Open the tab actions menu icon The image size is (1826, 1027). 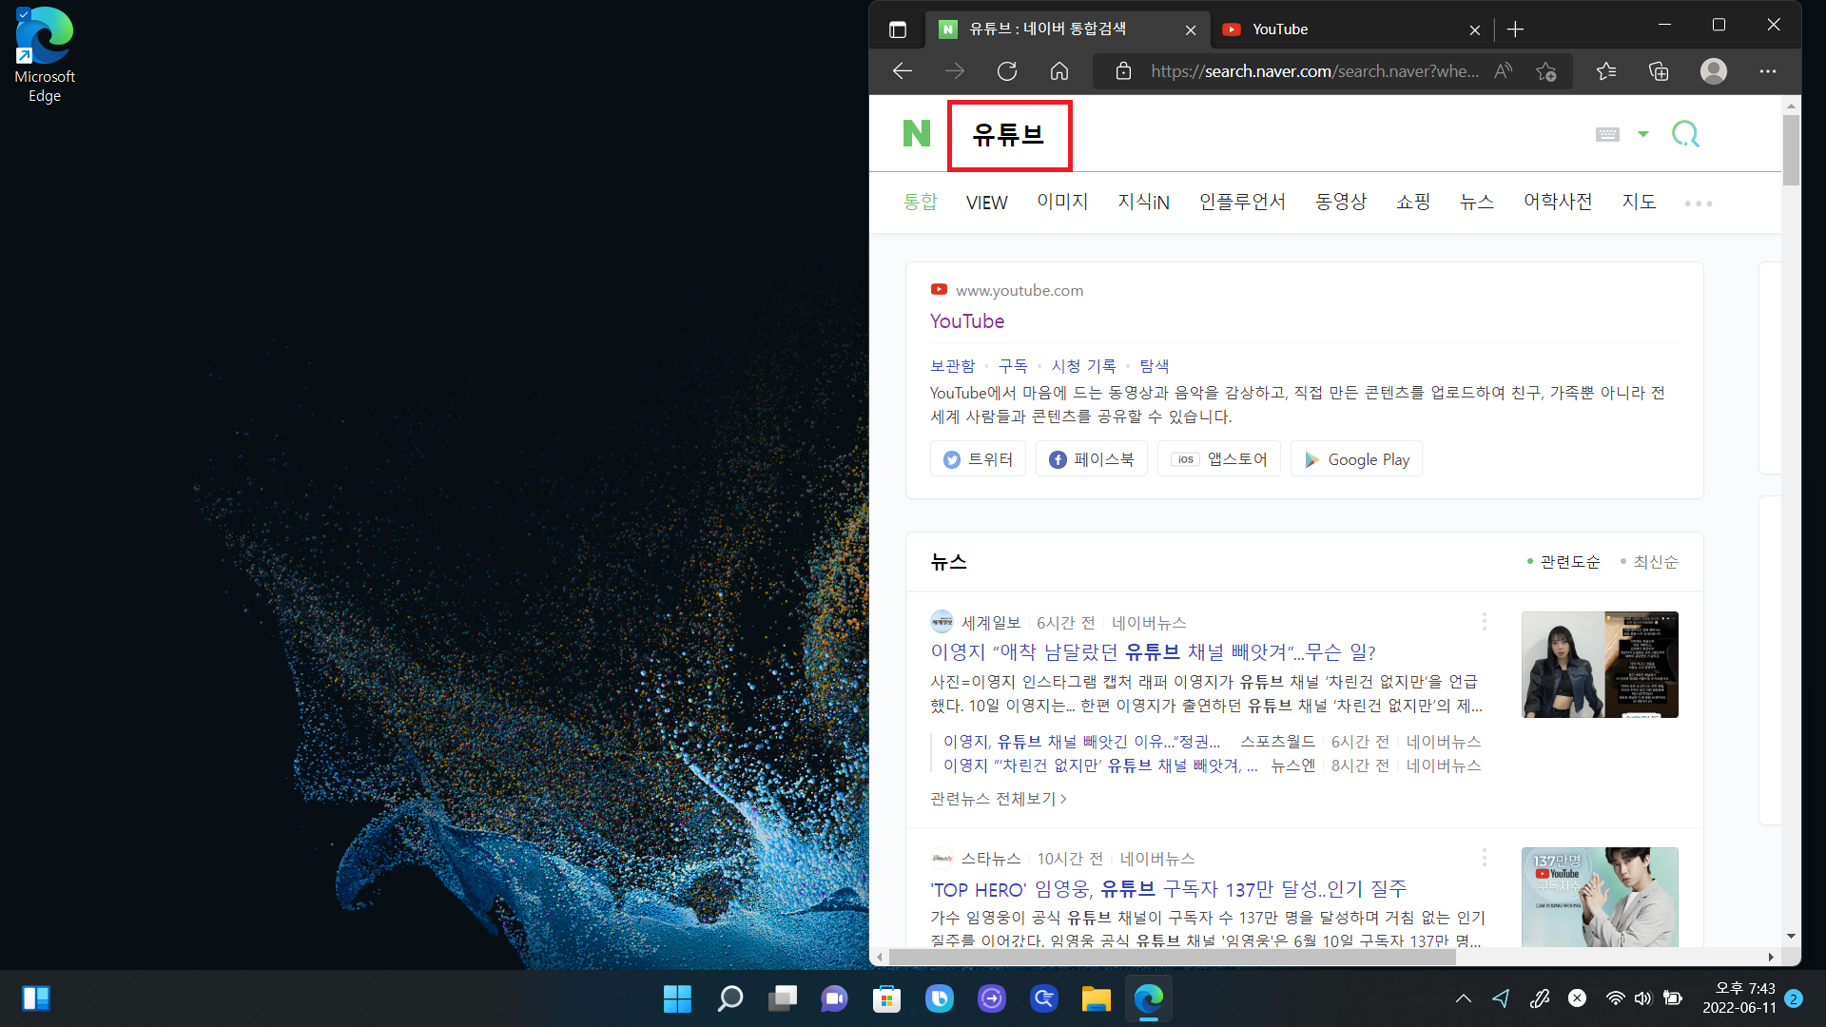(897, 29)
